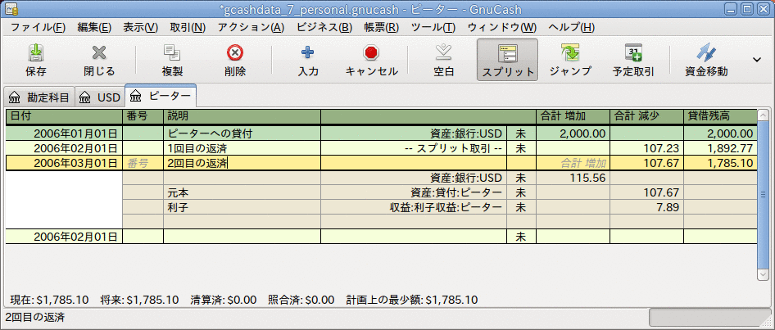Screen dimensions: 775x330
Task: Click the 貸借残高 column header
Action: (720, 117)
